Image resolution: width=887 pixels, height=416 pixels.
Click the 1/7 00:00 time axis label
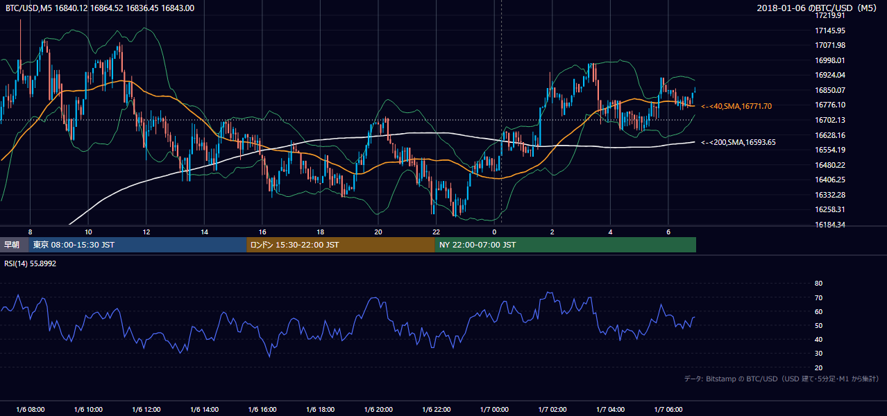tap(494, 409)
